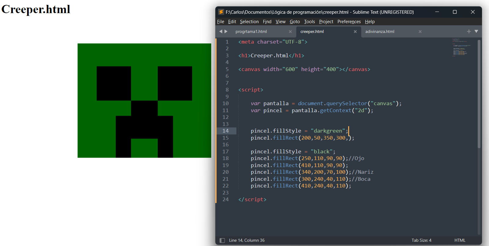Close the progrtama1.html tab

coord(290,32)
